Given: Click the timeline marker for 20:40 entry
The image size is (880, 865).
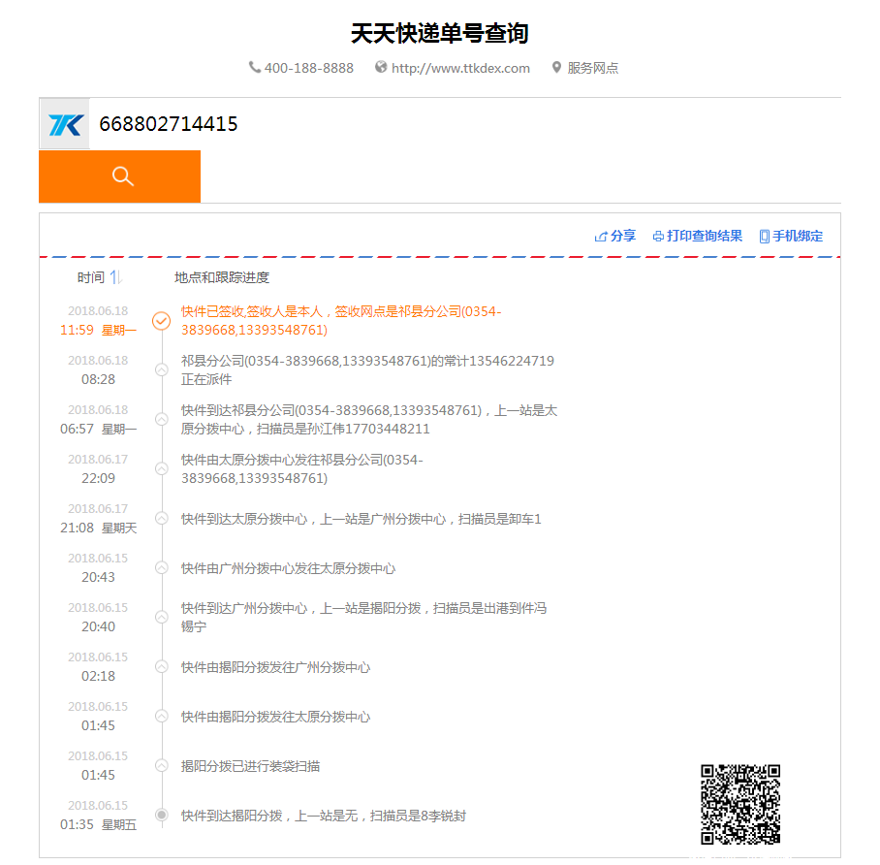Looking at the screenshot, I should coord(162,618).
